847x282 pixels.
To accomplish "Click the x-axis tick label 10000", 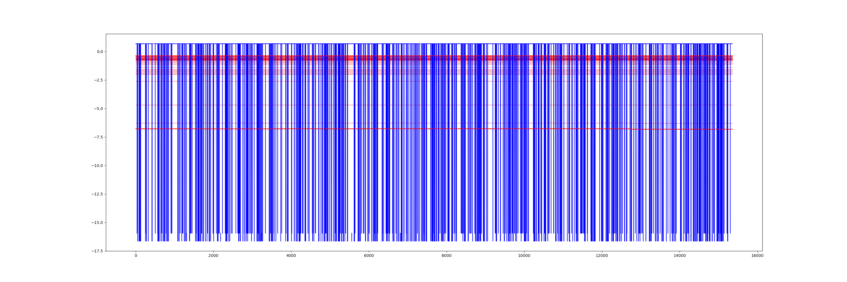I will (524, 256).
